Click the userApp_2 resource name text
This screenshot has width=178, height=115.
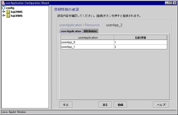pos(114,25)
